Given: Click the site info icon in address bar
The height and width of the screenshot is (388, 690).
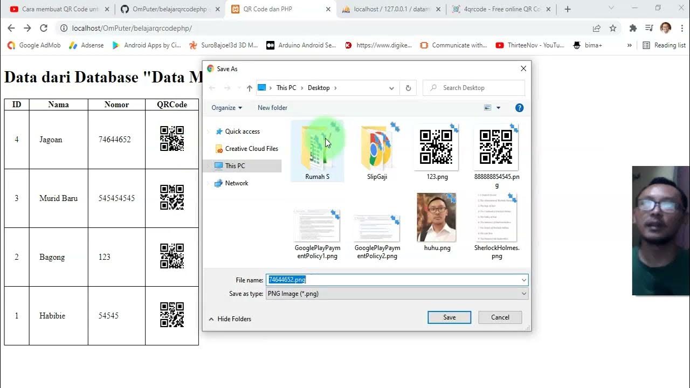Looking at the screenshot, I should tap(64, 28).
